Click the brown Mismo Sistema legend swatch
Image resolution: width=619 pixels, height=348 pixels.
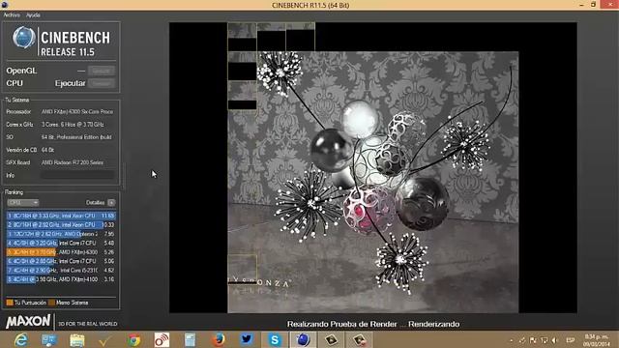click(x=51, y=303)
